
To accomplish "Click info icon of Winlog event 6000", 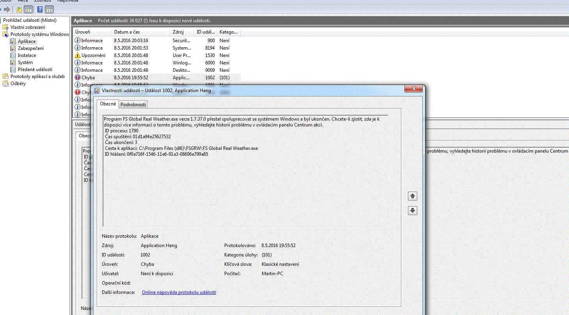I will (x=77, y=63).
